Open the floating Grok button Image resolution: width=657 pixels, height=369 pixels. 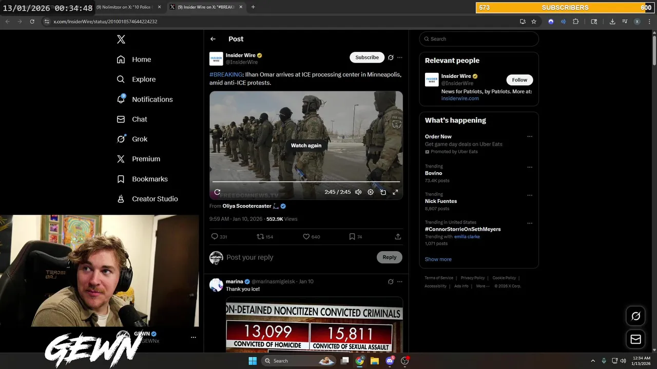tap(635, 316)
